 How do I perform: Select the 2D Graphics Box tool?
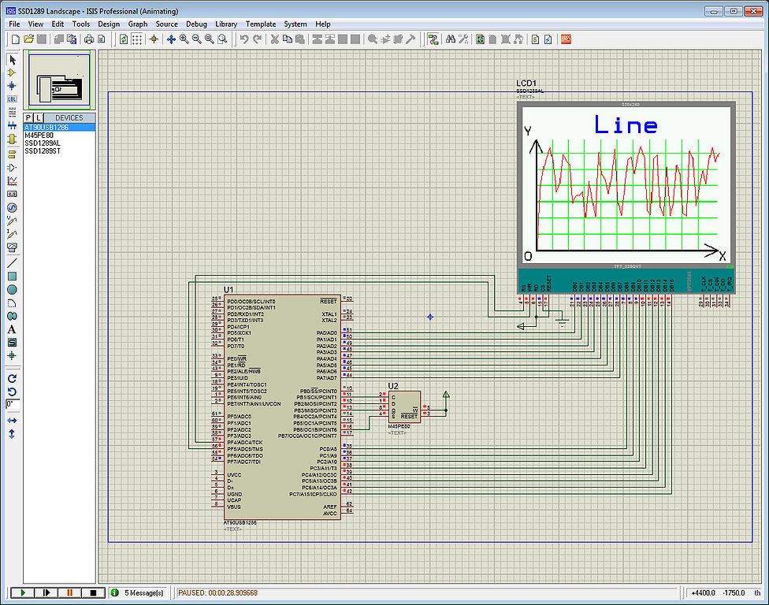tap(13, 277)
